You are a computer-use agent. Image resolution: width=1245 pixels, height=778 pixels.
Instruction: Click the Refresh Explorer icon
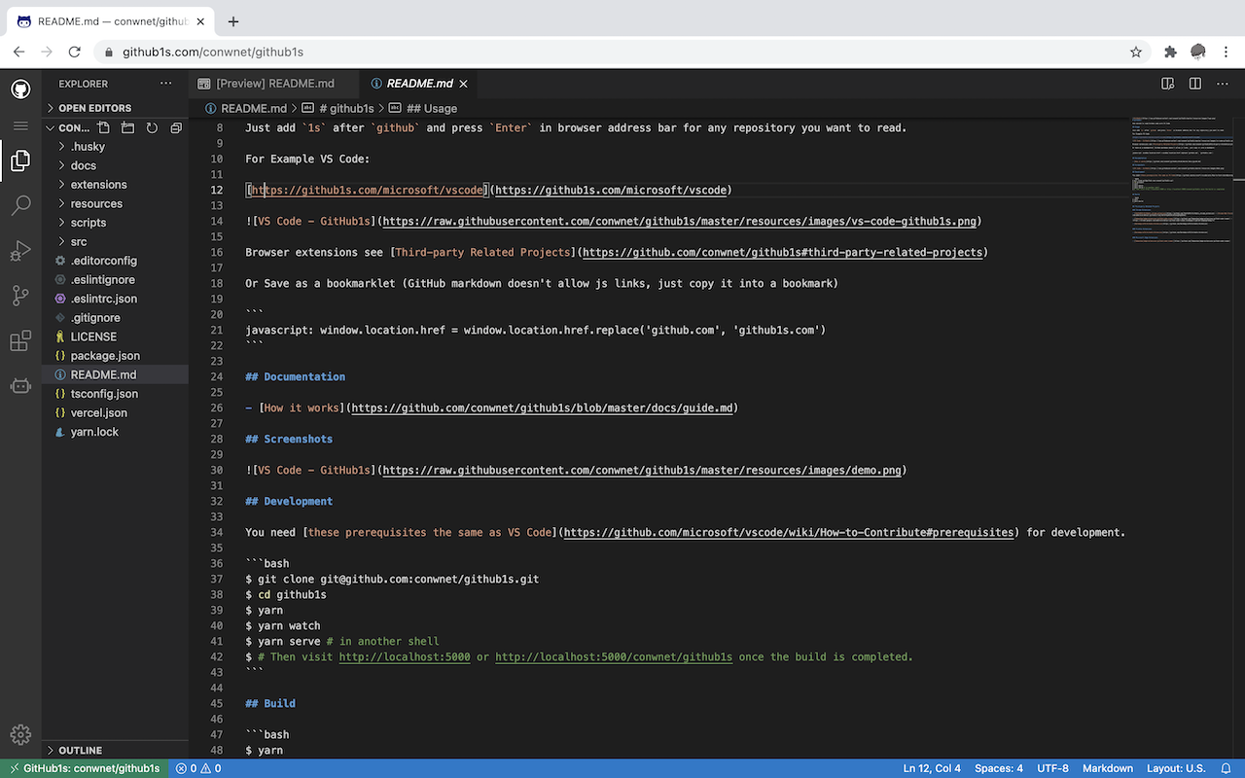152,127
